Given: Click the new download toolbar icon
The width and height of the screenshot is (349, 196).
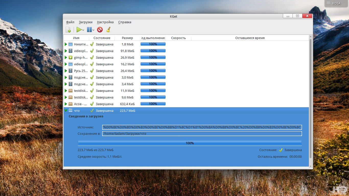Looking at the screenshot, I should point(68,30).
